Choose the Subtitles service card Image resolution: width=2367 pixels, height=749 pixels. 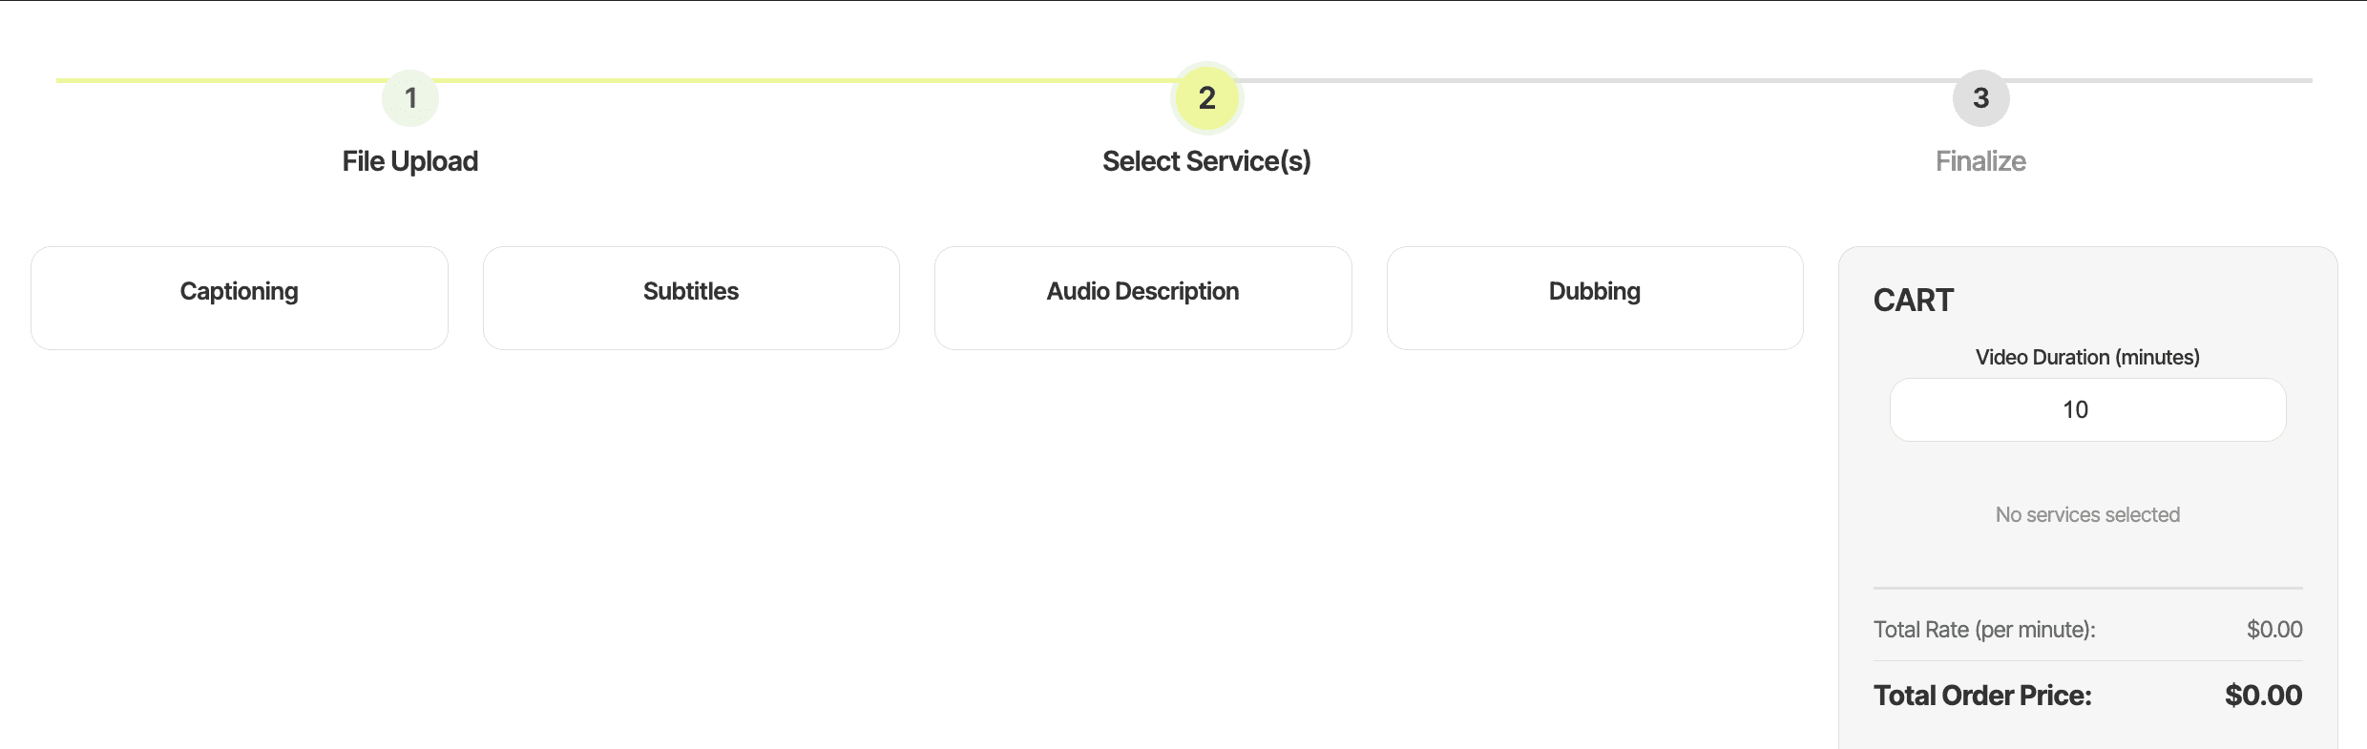pos(691,298)
